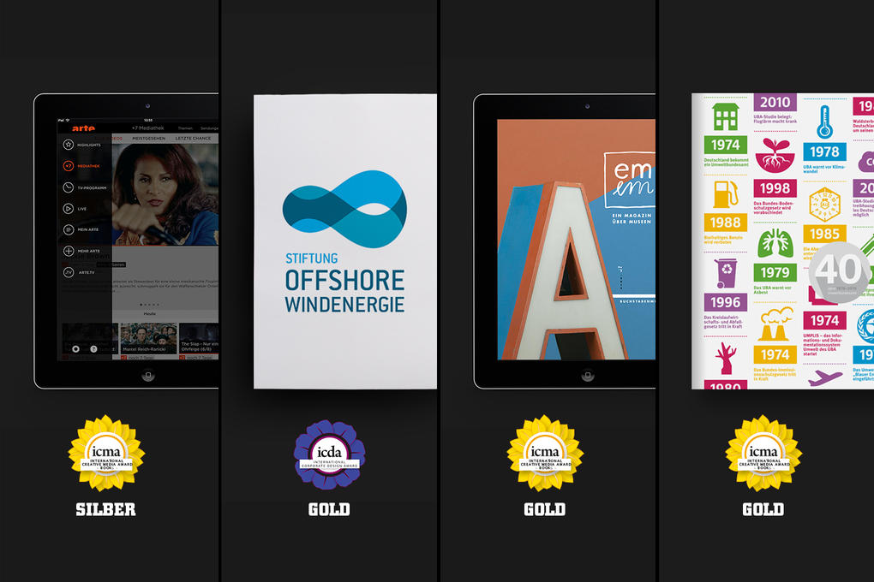Screen dimensions: 874x582
Task: Click the green house icon above 1974
Action: [726, 116]
